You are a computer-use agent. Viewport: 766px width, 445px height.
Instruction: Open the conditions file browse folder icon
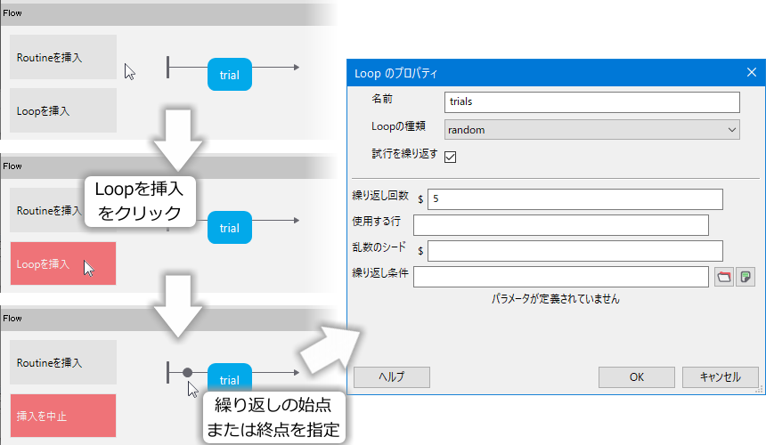click(723, 277)
